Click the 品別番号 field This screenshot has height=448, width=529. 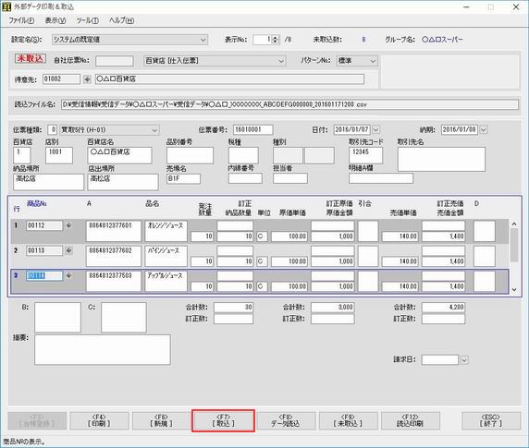tap(190, 155)
